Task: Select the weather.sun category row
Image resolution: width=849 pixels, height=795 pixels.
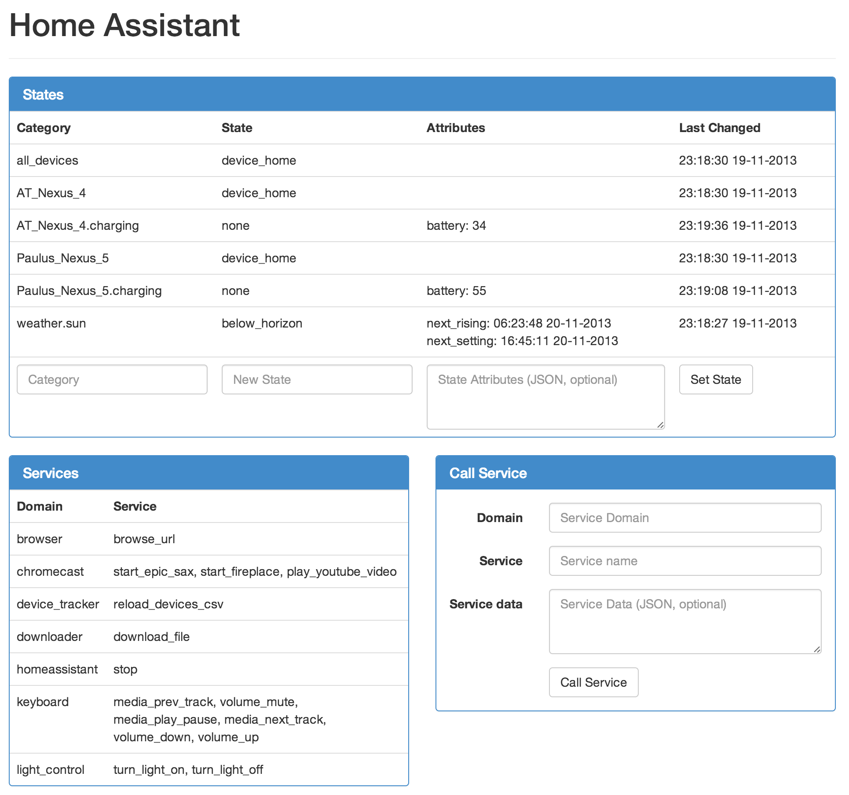Action: pos(51,324)
